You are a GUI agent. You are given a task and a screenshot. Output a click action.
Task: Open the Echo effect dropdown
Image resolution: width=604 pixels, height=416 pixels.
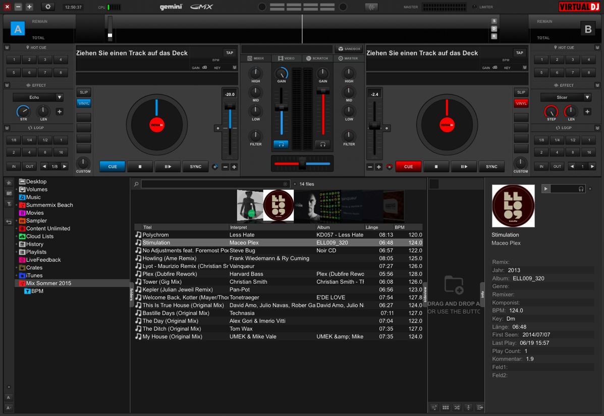tap(59, 97)
